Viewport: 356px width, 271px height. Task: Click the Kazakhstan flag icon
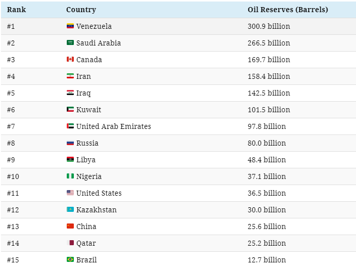70,209
